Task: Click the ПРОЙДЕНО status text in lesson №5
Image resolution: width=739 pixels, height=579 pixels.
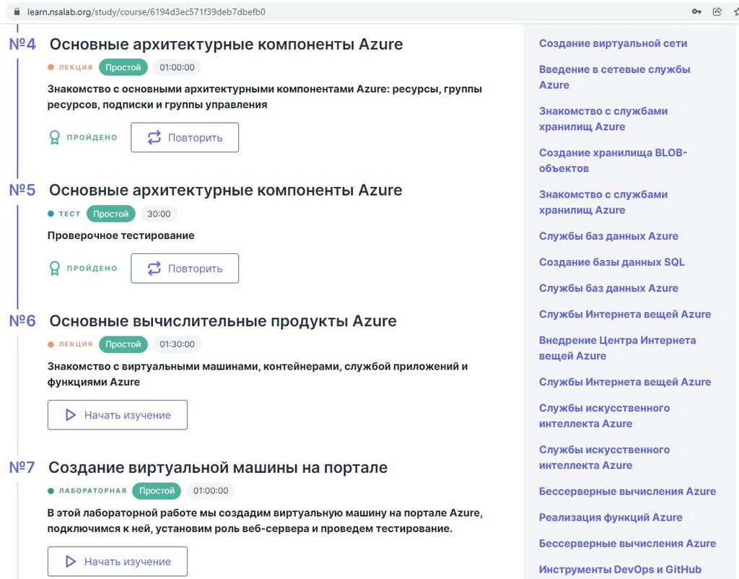Action: click(92, 269)
